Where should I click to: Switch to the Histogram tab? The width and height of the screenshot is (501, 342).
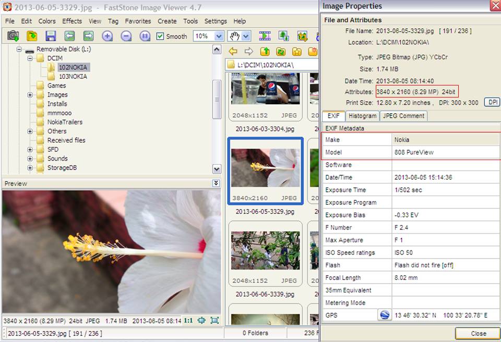[x=362, y=116]
